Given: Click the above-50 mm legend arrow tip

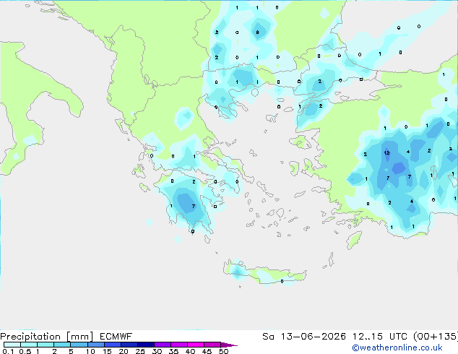Looking at the screenshot, I should tap(229, 345).
